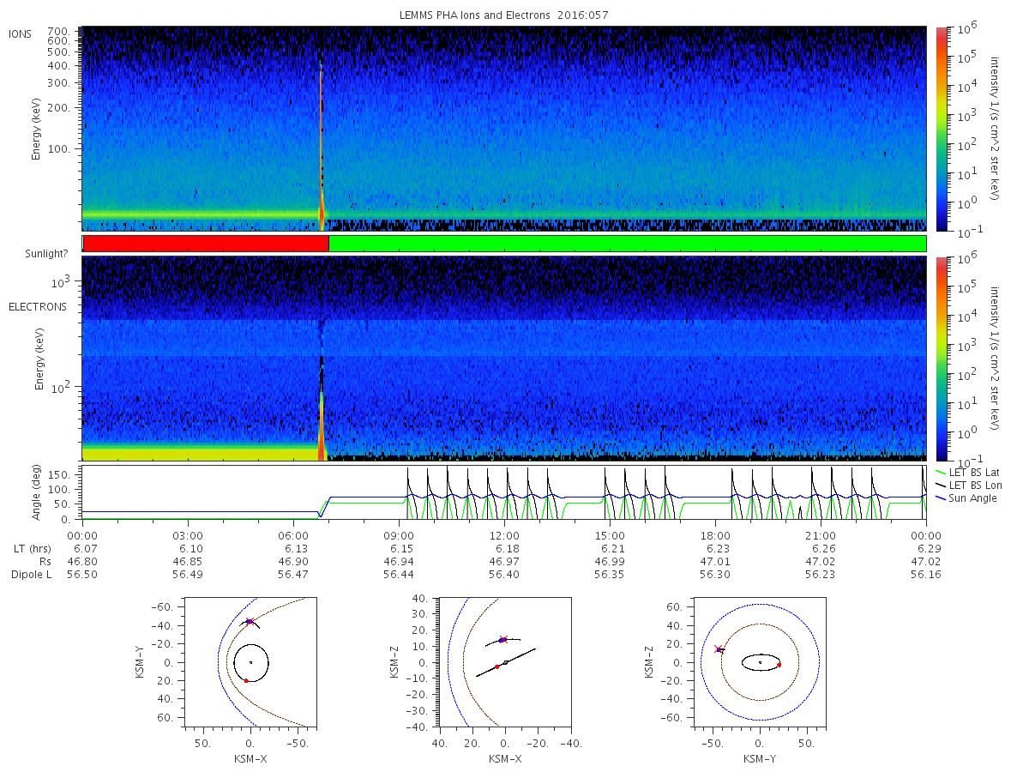Click the electron intensity colorbar
The width and height of the screenshot is (1029, 772).
point(941,358)
